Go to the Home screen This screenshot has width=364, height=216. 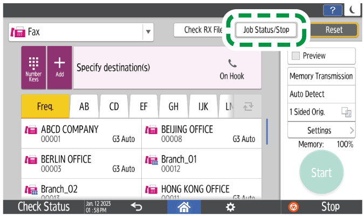tap(186, 207)
